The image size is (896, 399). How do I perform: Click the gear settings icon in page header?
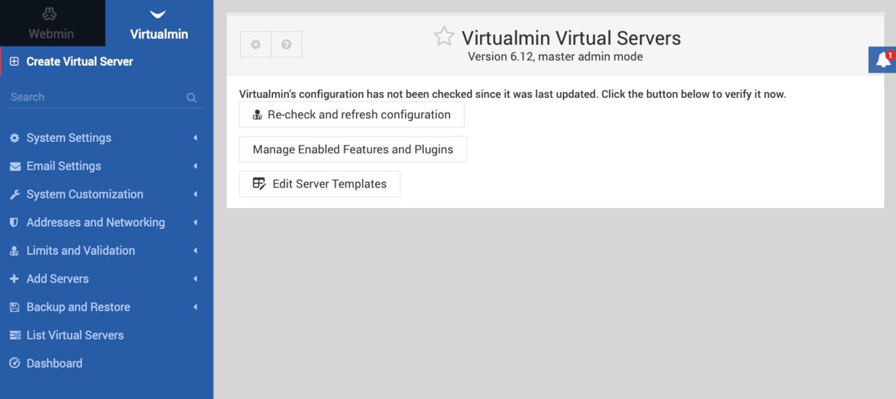(x=256, y=44)
